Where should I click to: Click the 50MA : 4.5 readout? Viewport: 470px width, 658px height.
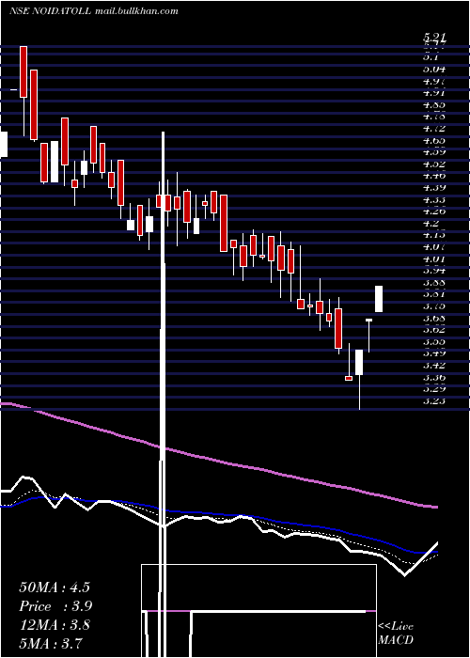click(x=55, y=587)
